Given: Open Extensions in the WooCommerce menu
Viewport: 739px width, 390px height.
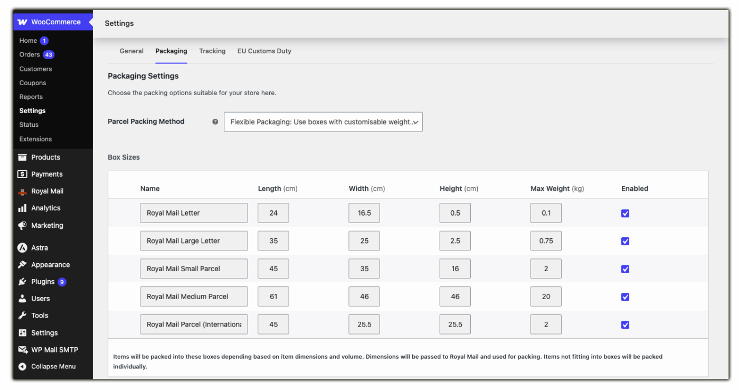Looking at the screenshot, I should 35,139.
